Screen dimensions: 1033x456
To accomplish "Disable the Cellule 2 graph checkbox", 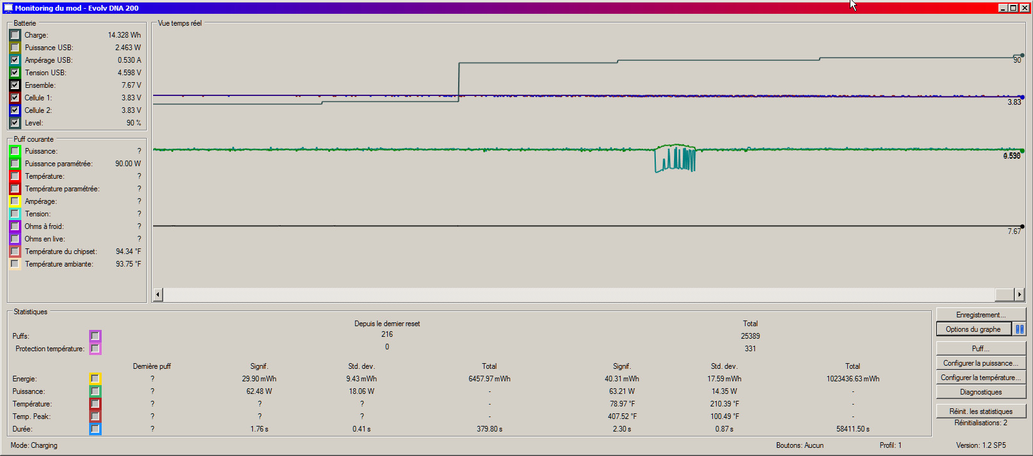I will point(15,110).
